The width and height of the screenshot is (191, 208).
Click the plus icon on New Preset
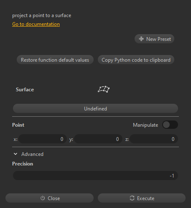coord(141,39)
